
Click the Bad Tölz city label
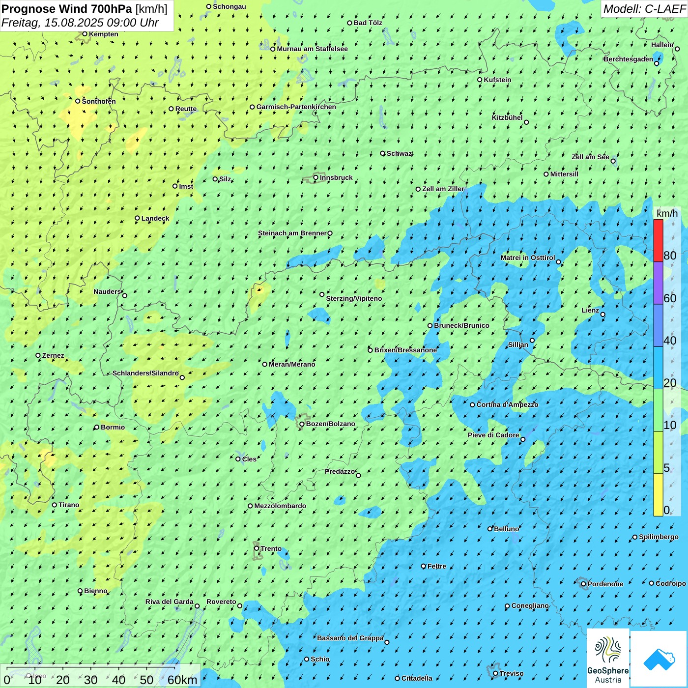point(368,23)
